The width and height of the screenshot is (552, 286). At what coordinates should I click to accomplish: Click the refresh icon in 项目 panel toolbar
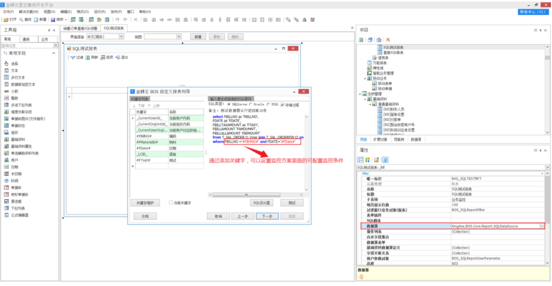click(361, 40)
